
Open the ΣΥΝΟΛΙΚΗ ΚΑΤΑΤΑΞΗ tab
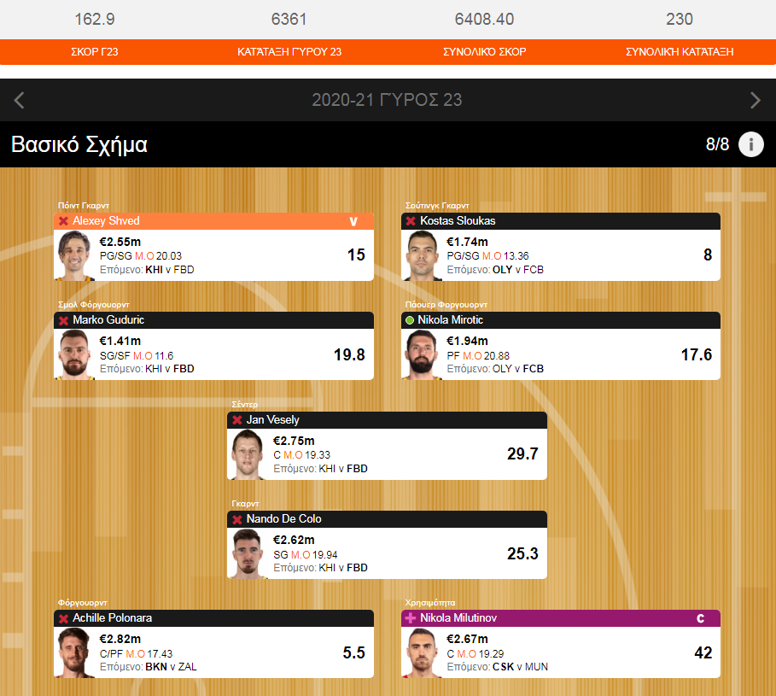pos(680,51)
